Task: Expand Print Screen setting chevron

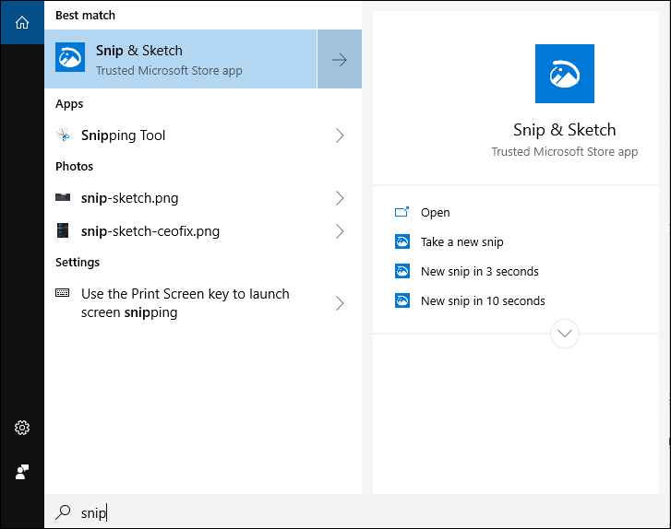Action: (x=339, y=303)
